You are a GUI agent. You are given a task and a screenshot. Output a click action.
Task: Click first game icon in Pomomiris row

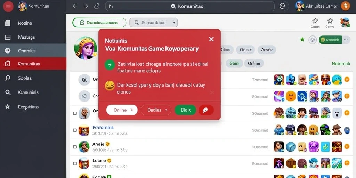click(x=279, y=130)
